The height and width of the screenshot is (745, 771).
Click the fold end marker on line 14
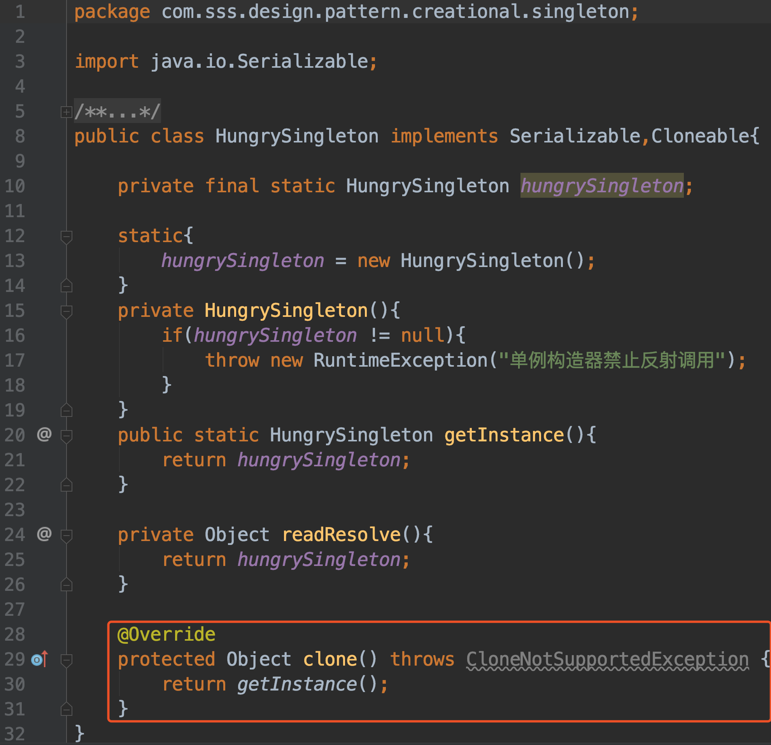[x=66, y=286]
